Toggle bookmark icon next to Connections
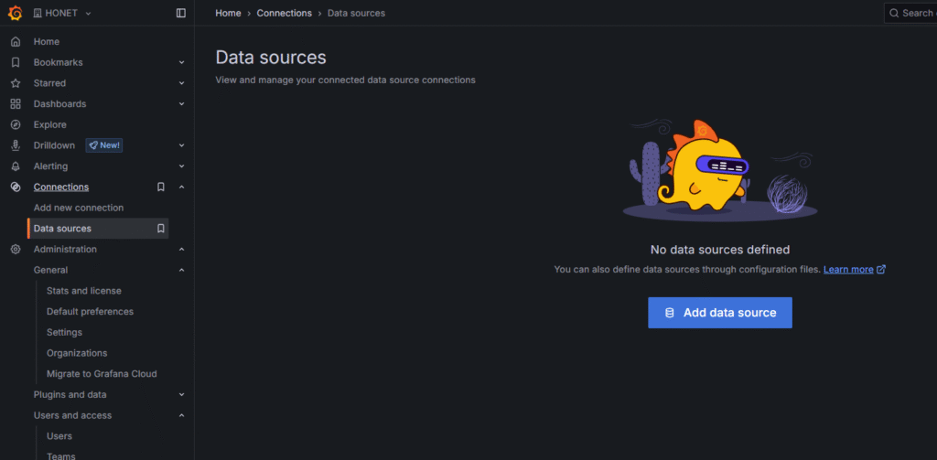 click(161, 187)
